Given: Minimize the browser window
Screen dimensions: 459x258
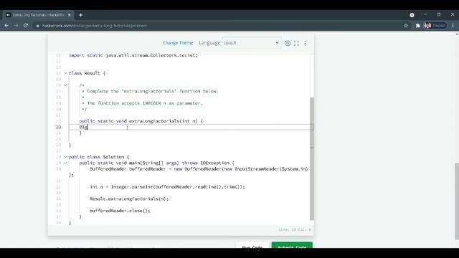Looking at the screenshot, I should point(425,14).
